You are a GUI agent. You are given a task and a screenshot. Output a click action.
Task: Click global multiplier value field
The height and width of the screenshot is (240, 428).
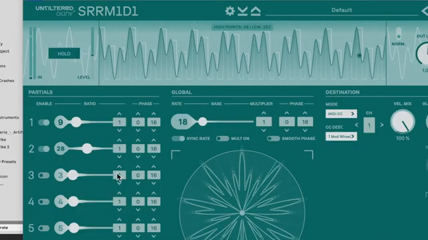(263, 122)
